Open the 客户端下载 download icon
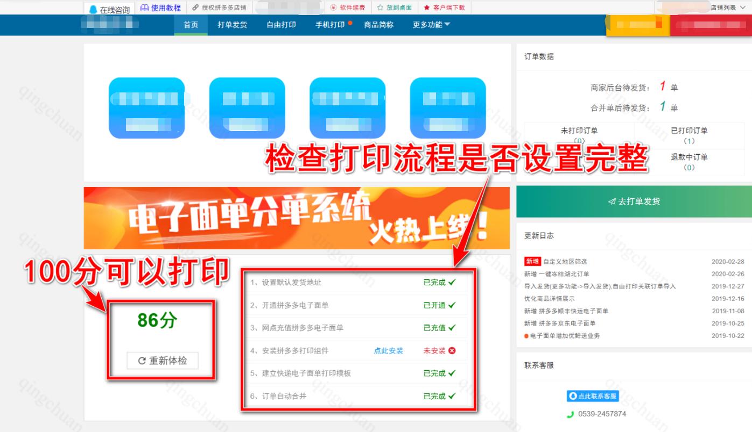 [x=426, y=8]
